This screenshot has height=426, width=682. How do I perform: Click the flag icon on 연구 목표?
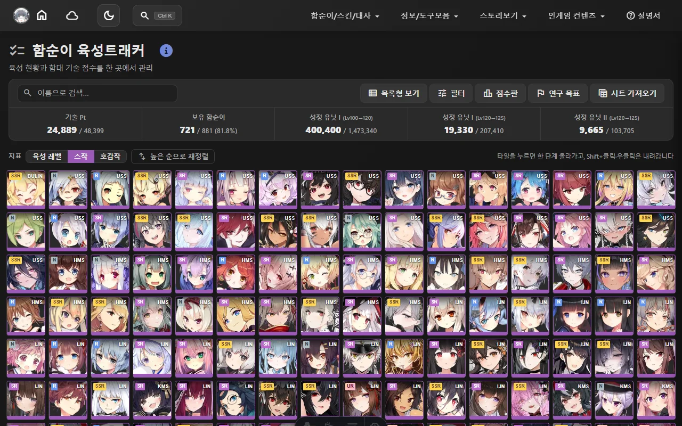[540, 93]
